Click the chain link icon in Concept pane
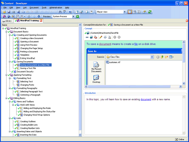Viewport: 189px width, 142px height. pos(87,37)
